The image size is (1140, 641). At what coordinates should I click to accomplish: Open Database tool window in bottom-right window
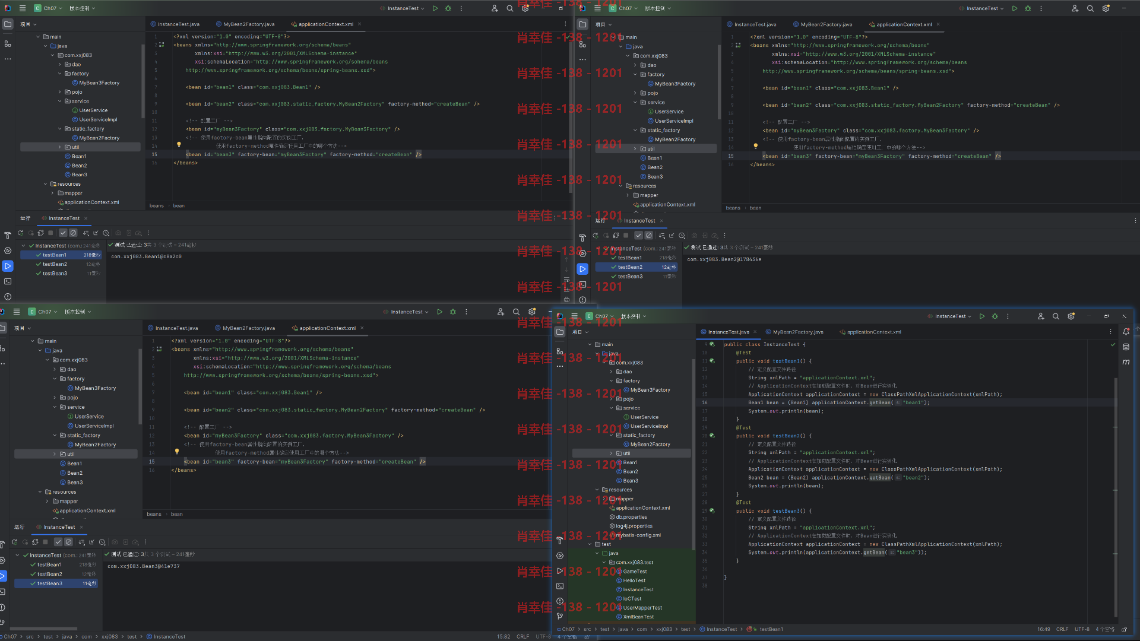1126,347
